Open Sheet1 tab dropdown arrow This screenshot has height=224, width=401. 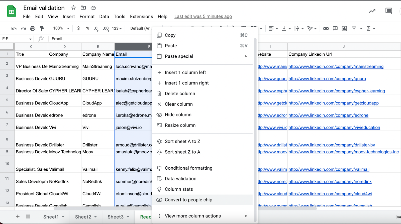[x=63, y=217]
